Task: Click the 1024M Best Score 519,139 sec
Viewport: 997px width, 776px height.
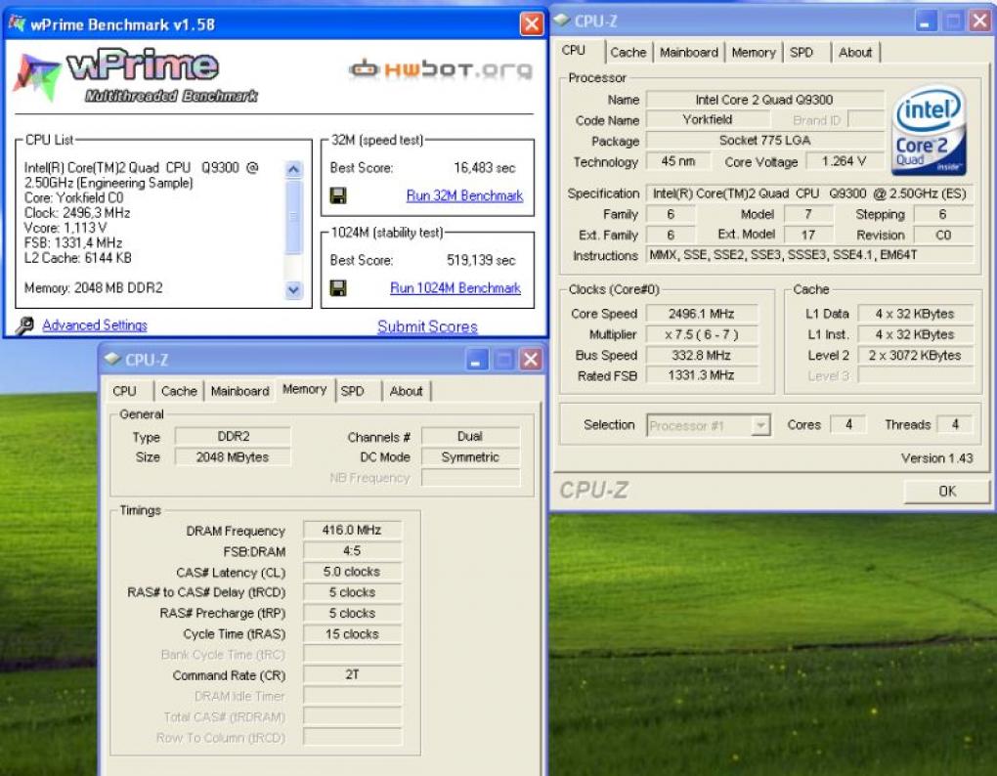Action: point(481,260)
